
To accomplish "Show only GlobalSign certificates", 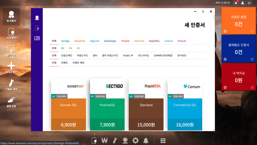I will tap(110, 41).
